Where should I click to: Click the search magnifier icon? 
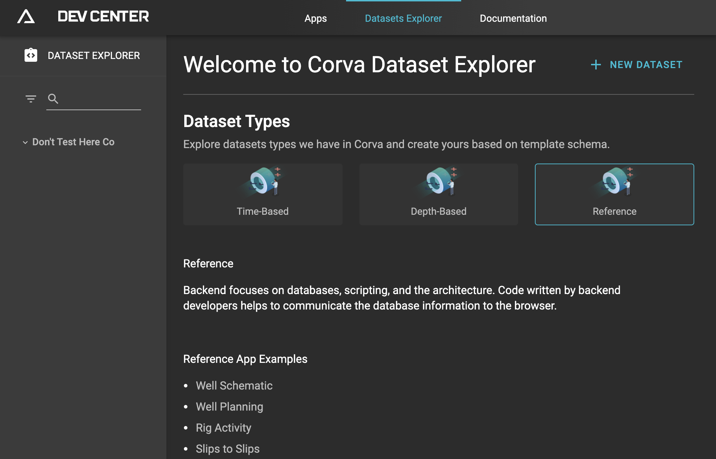coord(53,99)
